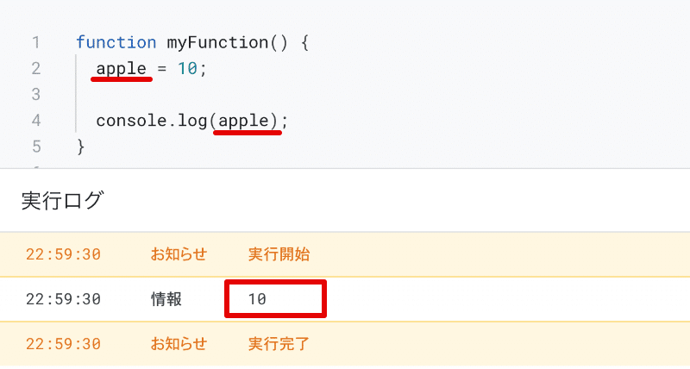Click the number 10 in the assignment
This screenshot has height=369, width=690.
pos(187,69)
